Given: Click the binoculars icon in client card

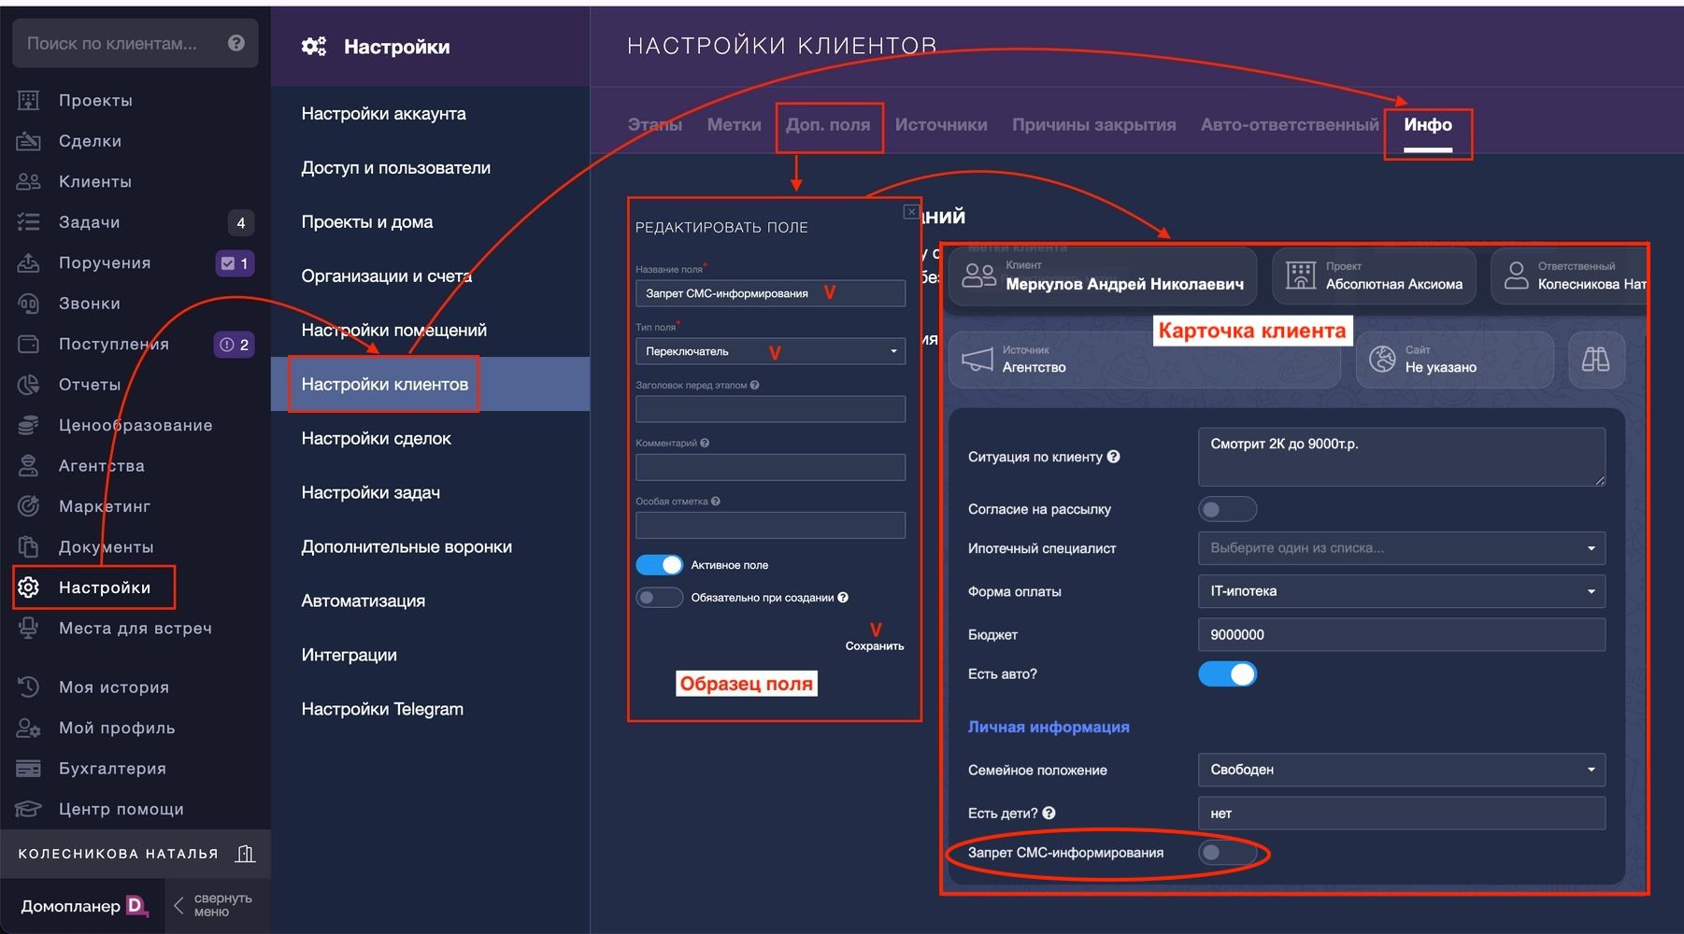Looking at the screenshot, I should [x=1596, y=360].
